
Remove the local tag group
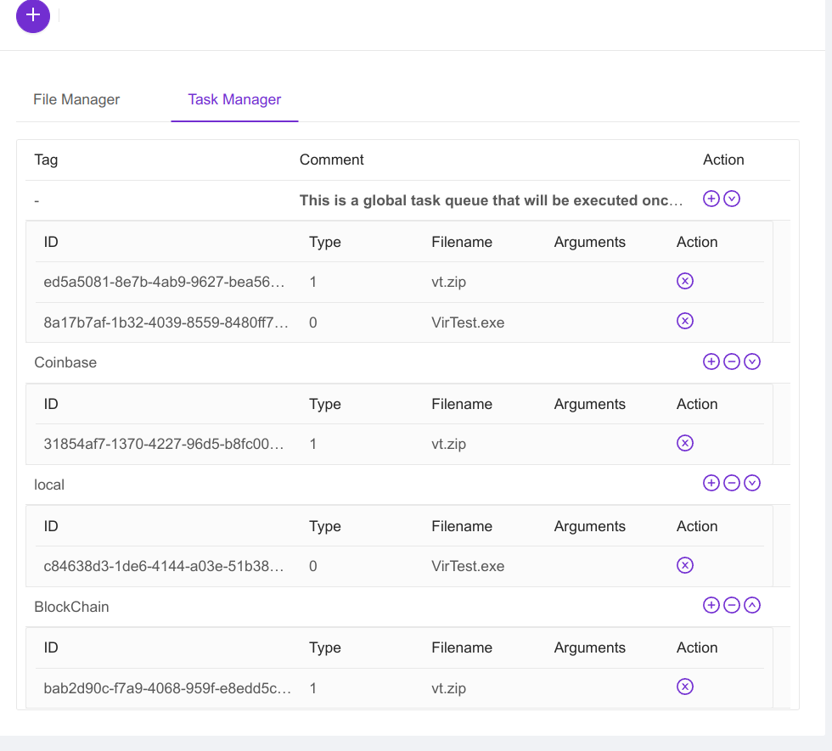tap(732, 484)
